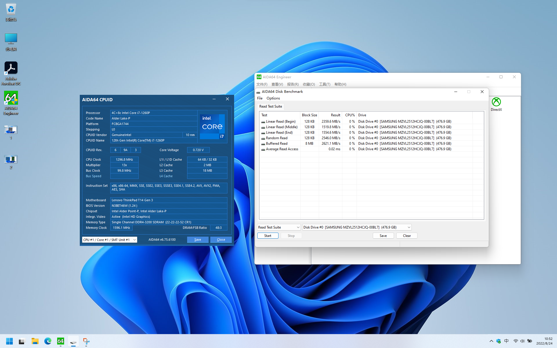This screenshot has height=348, width=557.
Task: Save the disk benchmark results
Action: click(383, 236)
